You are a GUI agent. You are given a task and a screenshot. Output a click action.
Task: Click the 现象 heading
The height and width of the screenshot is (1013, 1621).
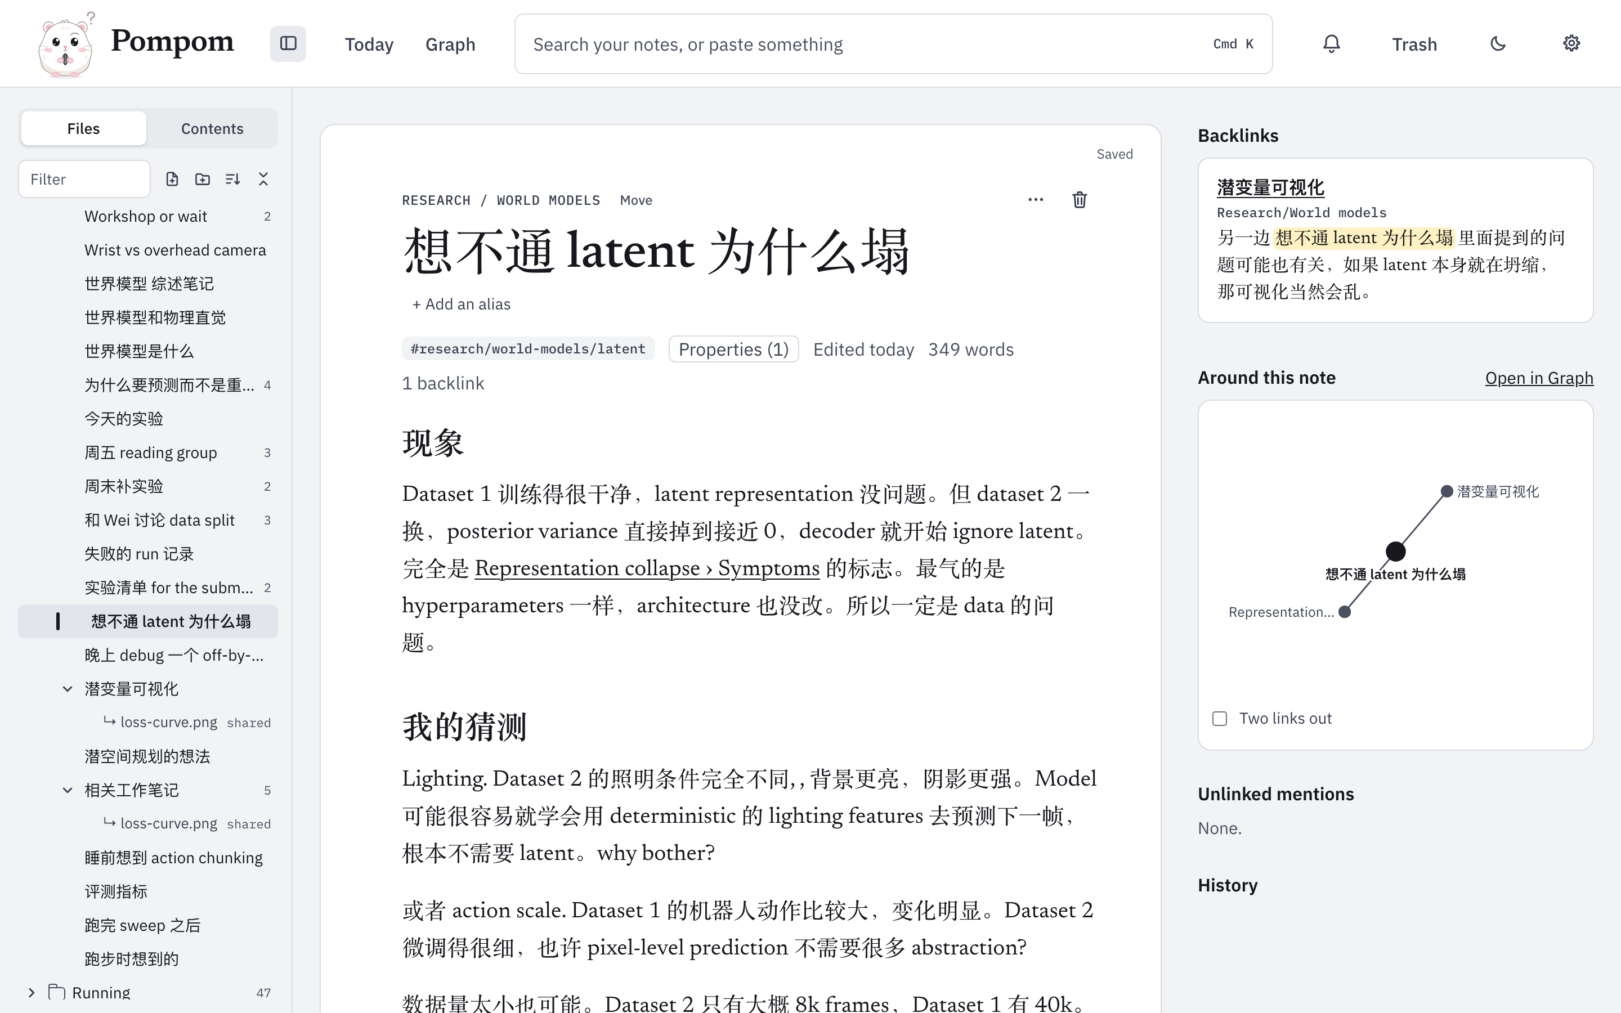point(433,443)
